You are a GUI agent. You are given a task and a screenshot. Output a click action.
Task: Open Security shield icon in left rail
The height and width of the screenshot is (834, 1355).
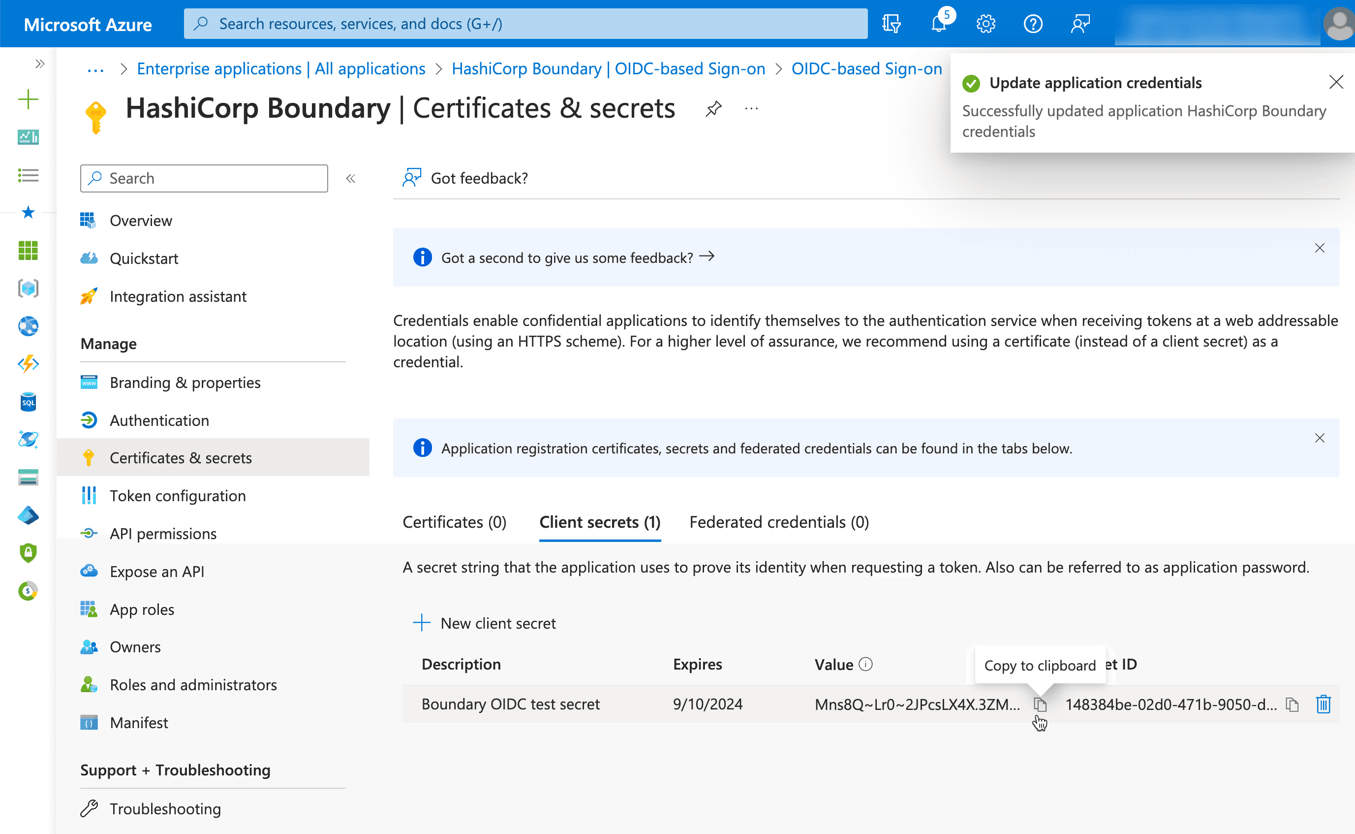(x=28, y=553)
